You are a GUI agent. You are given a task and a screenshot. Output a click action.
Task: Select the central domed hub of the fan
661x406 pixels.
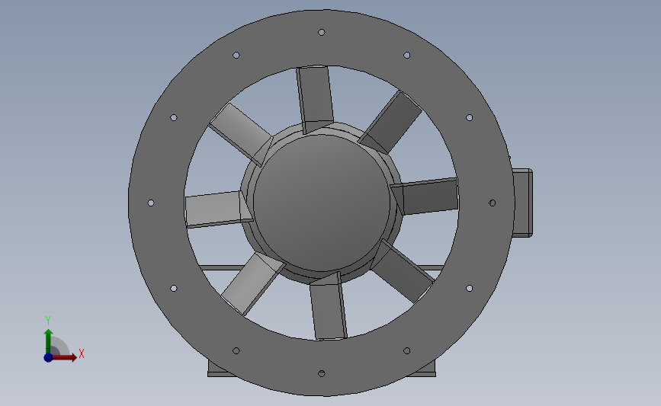[322, 203]
